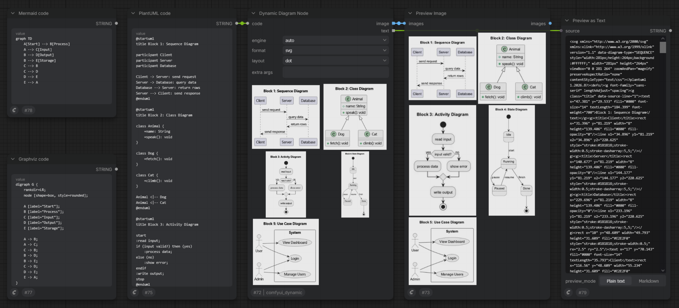Click the scrollbar thumb in the SVG text preview
This screenshot has height=308, width=679.
(663, 47)
